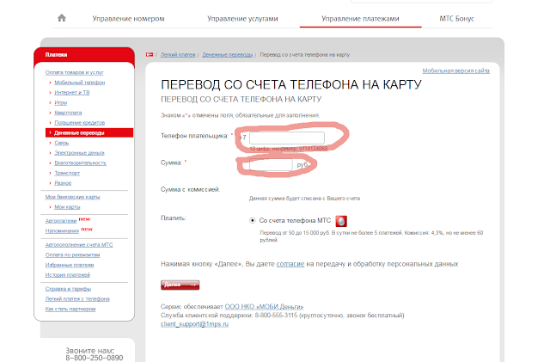Select 'Транспорт' in the sidebar
The height and width of the screenshot is (362, 550).
(x=67, y=173)
